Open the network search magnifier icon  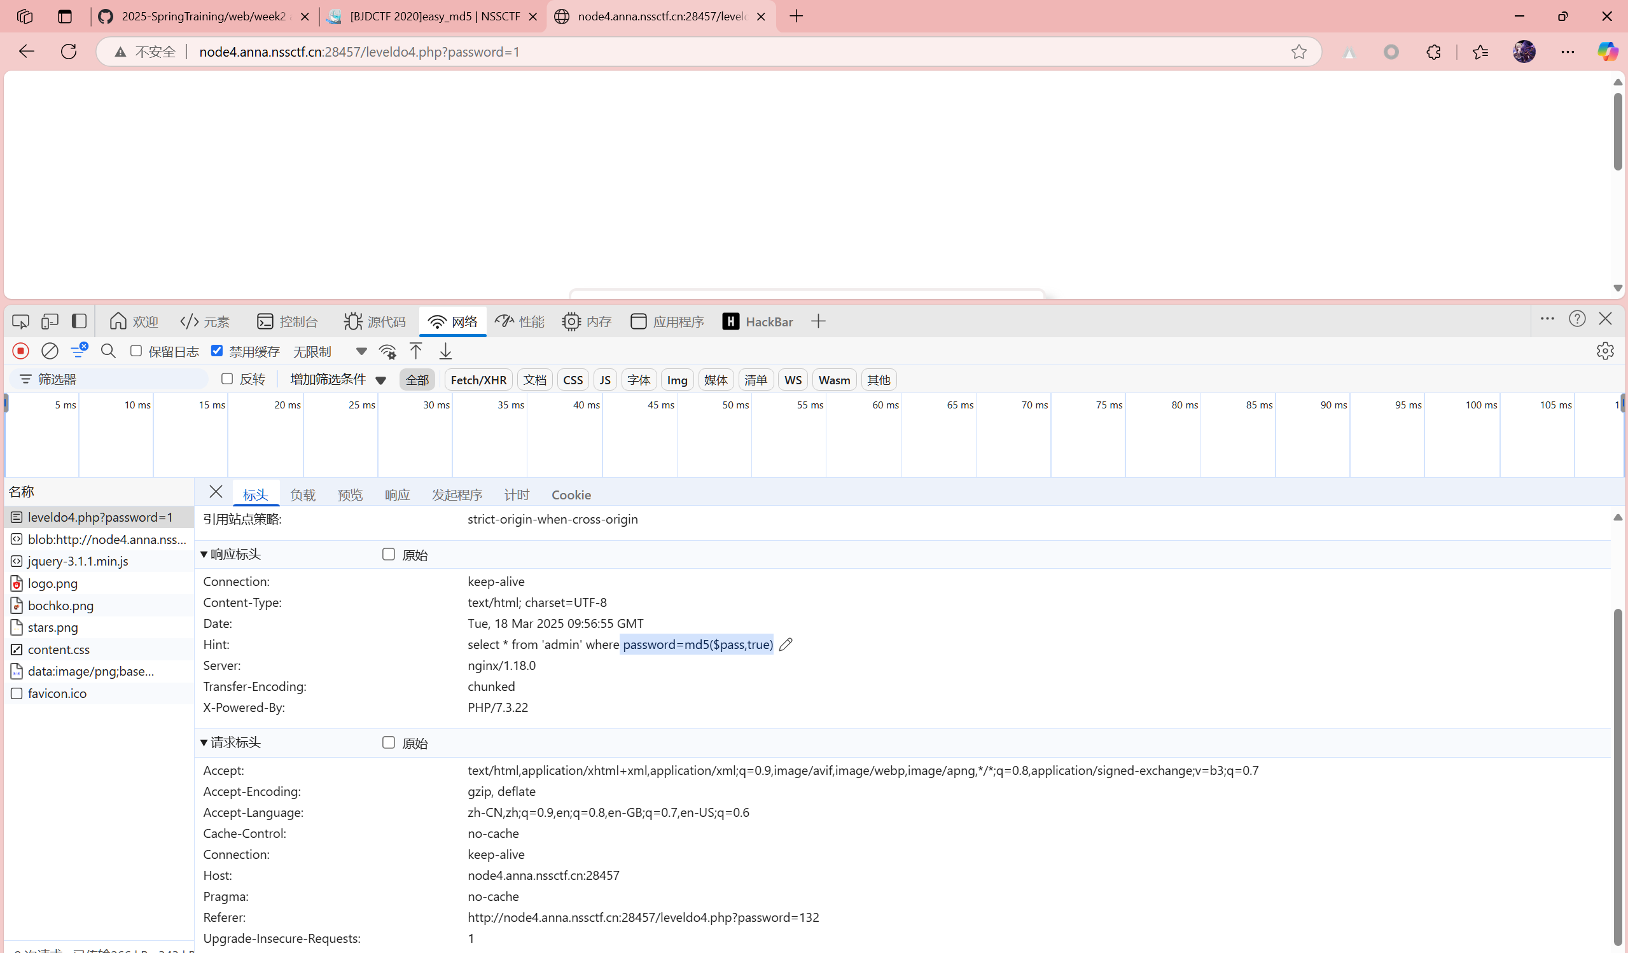pyautogui.click(x=108, y=351)
